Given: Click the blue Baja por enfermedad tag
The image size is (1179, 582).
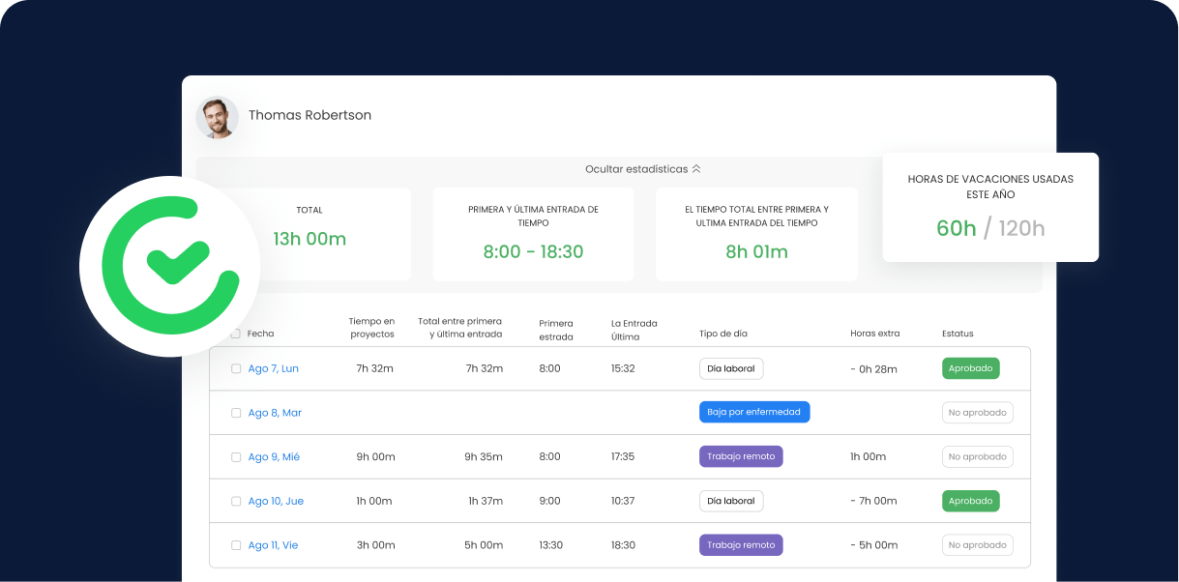Looking at the screenshot, I should [753, 412].
